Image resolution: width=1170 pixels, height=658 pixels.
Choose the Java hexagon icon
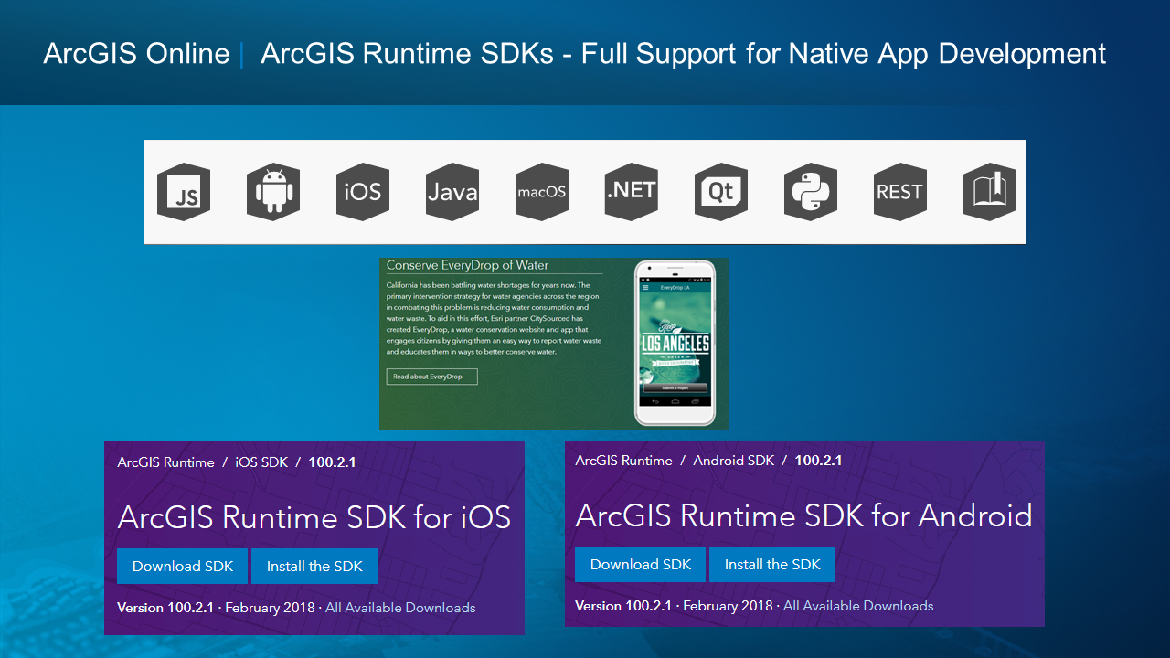[x=452, y=192]
